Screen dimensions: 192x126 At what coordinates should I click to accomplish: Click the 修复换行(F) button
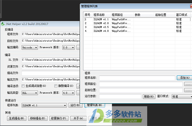(x=59, y=118)
